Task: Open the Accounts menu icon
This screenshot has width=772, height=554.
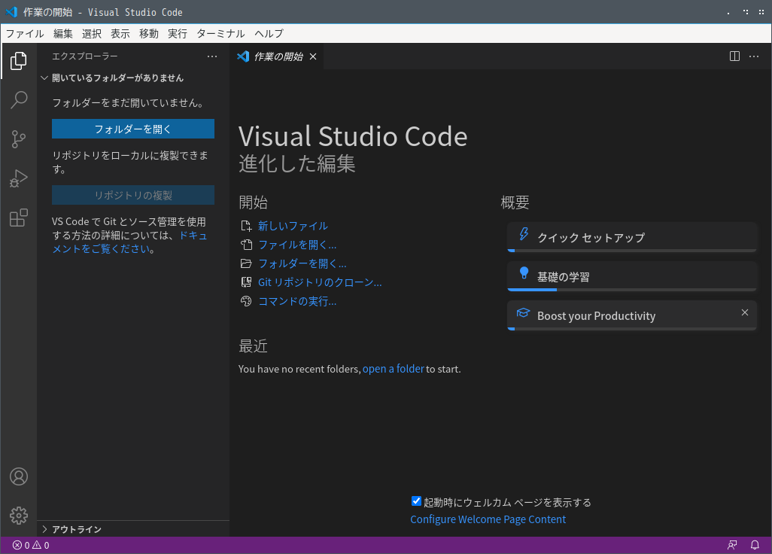Action: (x=19, y=476)
